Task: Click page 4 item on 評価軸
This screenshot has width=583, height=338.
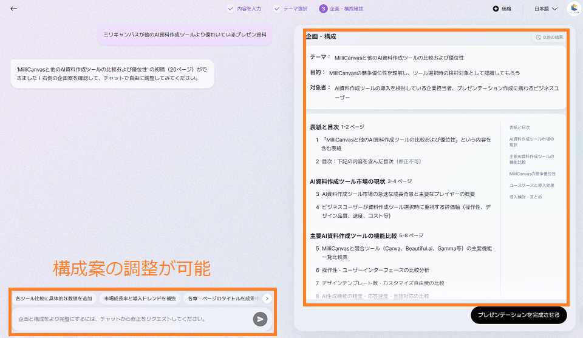Action: click(403, 211)
